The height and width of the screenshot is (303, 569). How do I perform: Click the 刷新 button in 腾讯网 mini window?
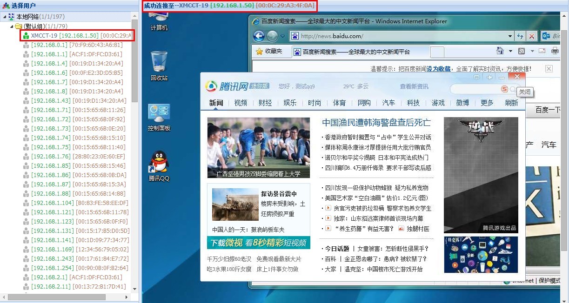tap(511, 103)
